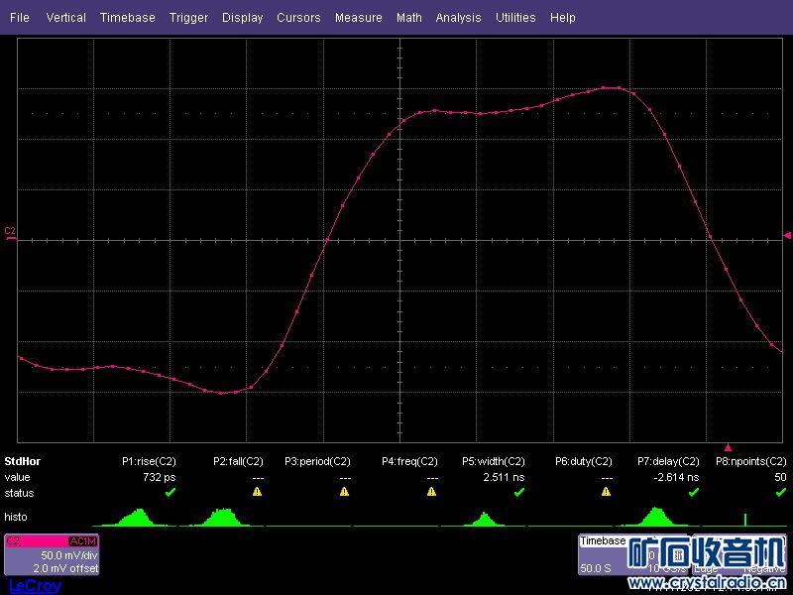Click the P1 rise green checkmark status

click(x=170, y=492)
